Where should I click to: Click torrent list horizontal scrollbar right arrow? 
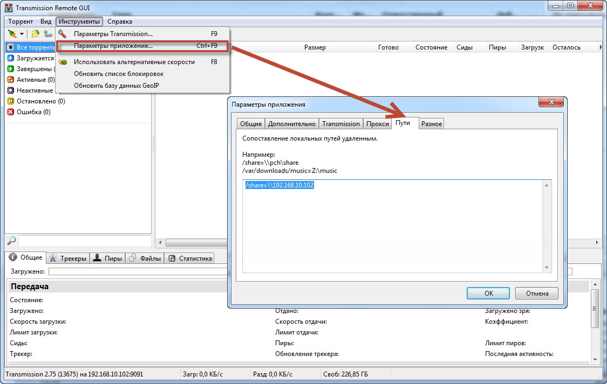(597, 242)
